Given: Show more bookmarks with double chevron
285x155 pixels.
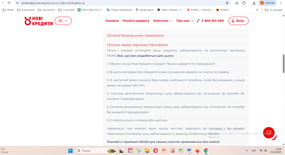Looking at the screenshot, I should point(257,10).
